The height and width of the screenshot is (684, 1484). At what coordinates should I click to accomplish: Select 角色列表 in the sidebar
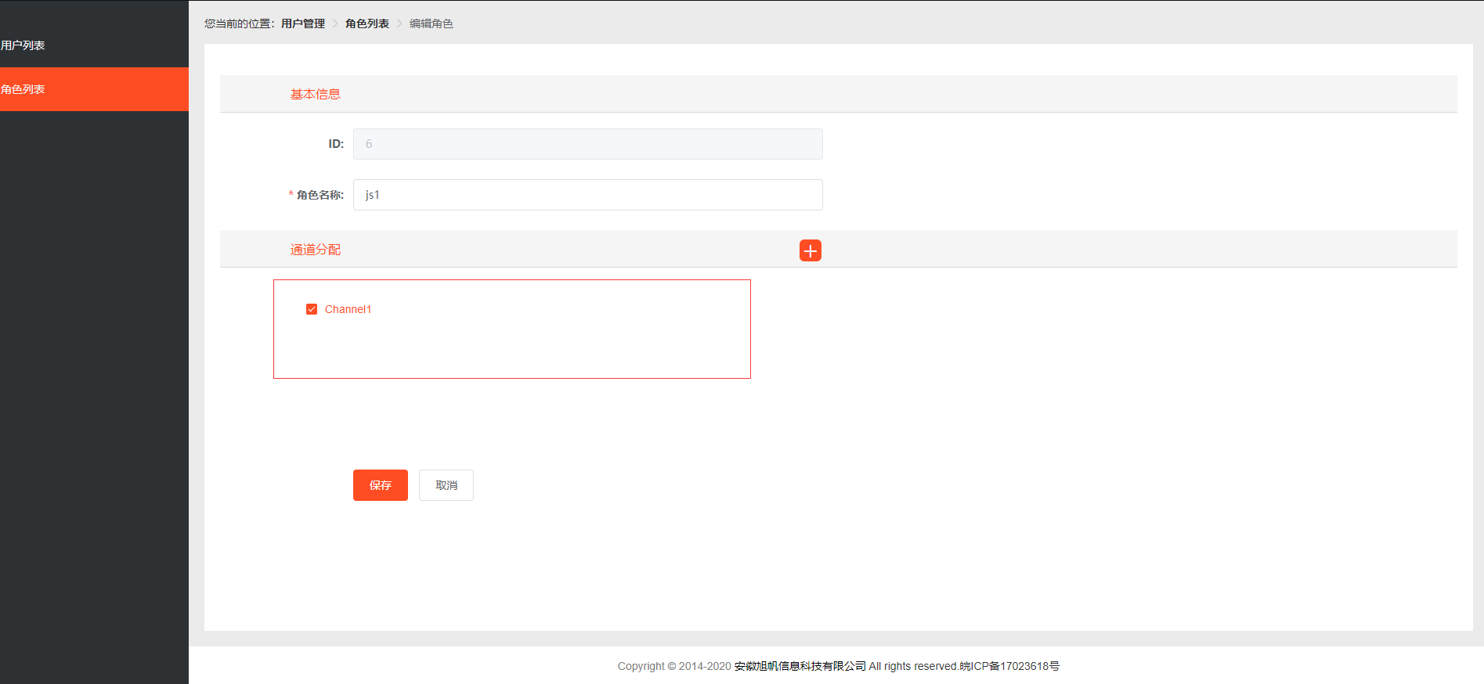94,89
